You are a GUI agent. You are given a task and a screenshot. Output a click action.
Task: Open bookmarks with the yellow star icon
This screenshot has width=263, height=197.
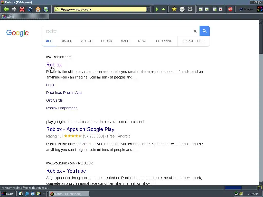click(174, 9)
